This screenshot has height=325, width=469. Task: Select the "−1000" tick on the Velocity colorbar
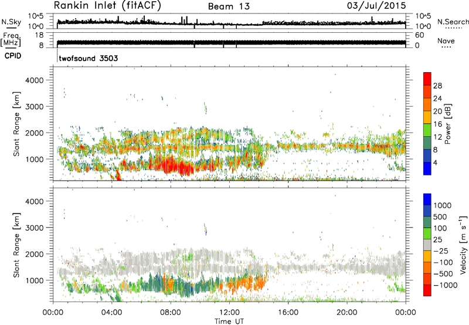click(x=446, y=285)
